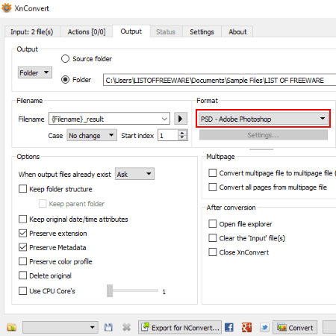Image resolution: width=336 pixels, height=336 pixels.
Task: Click the XnConvert app logo in title bar
Action: click(7, 8)
